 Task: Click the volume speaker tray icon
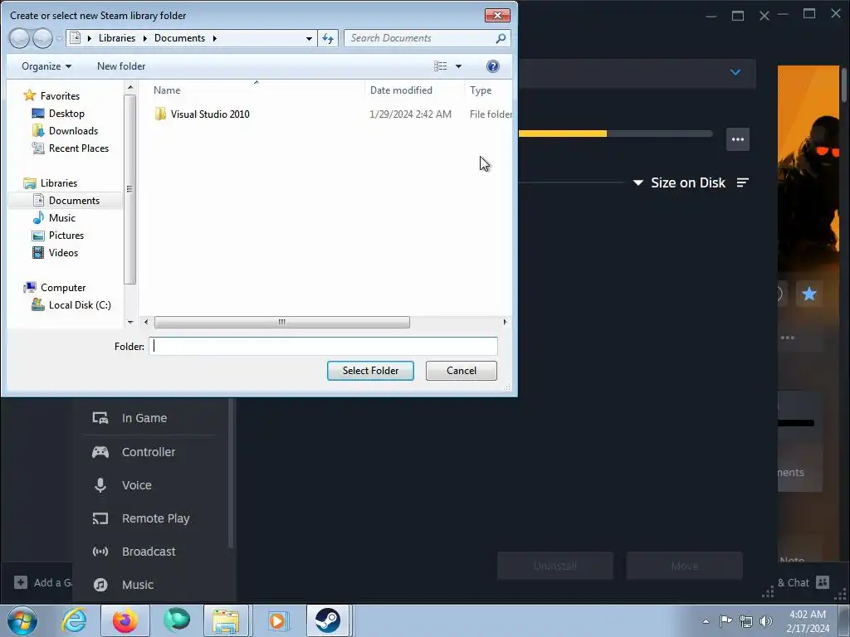(x=766, y=621)
